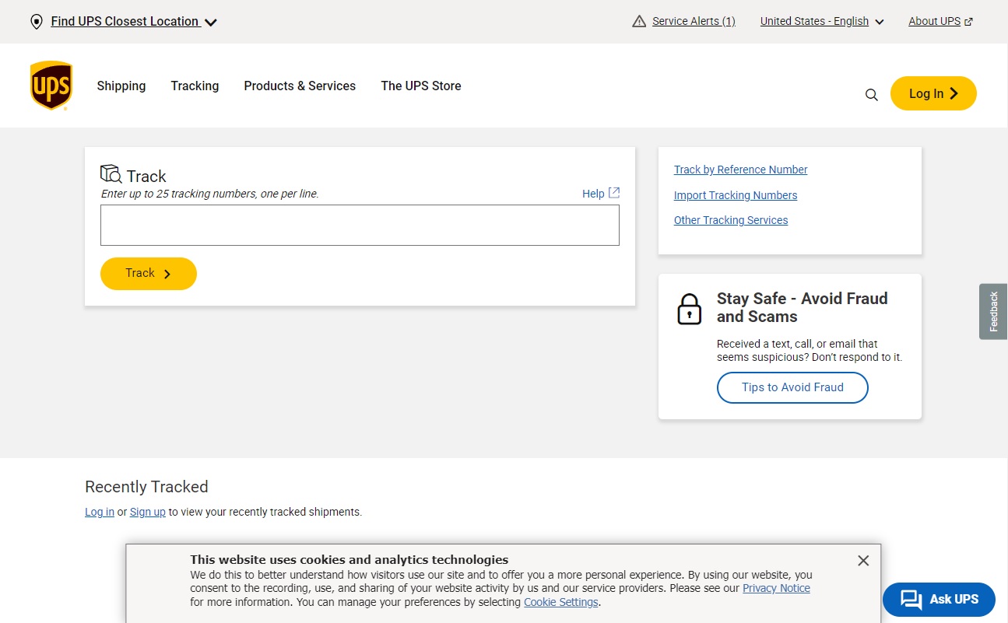This screenshot has width=1008, height=623.
Task: Click the Stay Safe - Avoid Fraud heading
Action: [x=803, y=307]
